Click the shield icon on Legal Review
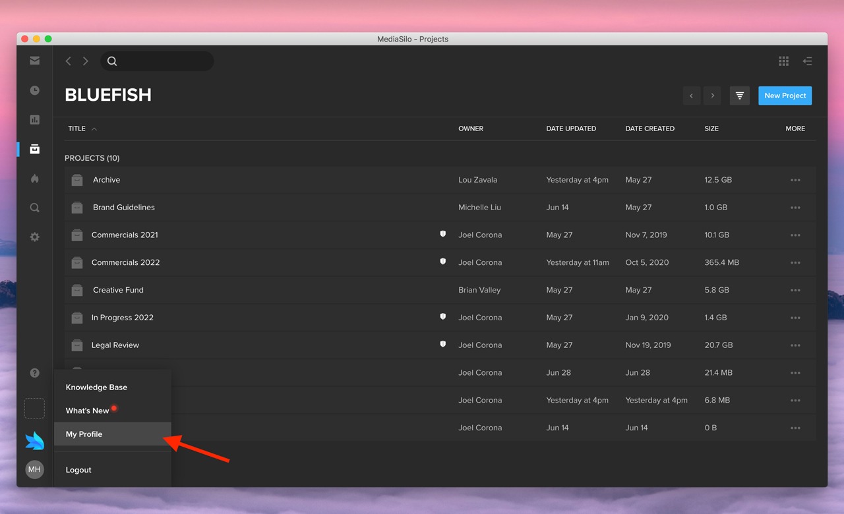The image size is (844, 514). pos(443,344)
